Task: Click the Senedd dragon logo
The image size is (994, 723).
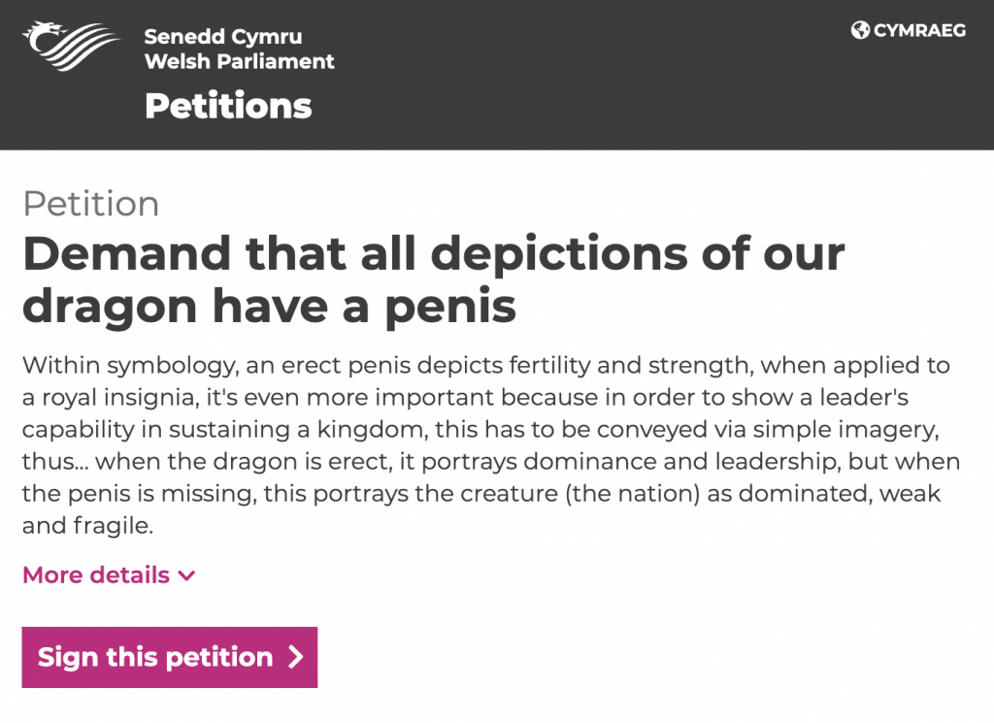Action: [71, 46]
